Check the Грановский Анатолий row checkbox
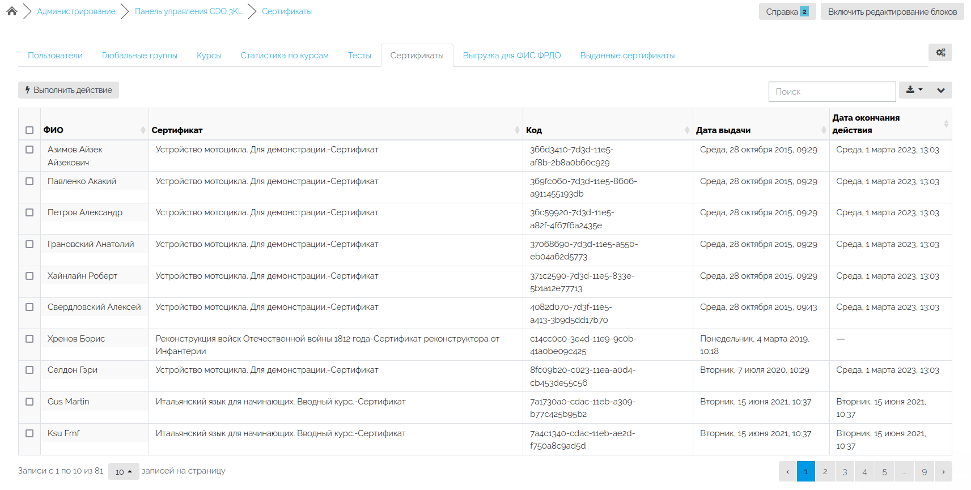The image size is (971, 490). point(29,244)
